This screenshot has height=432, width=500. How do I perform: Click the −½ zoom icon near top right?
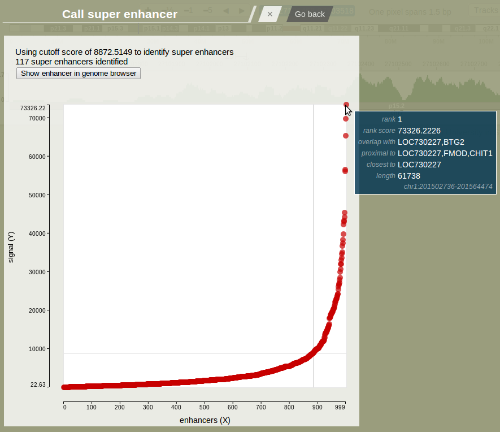[x=167, y=10]
